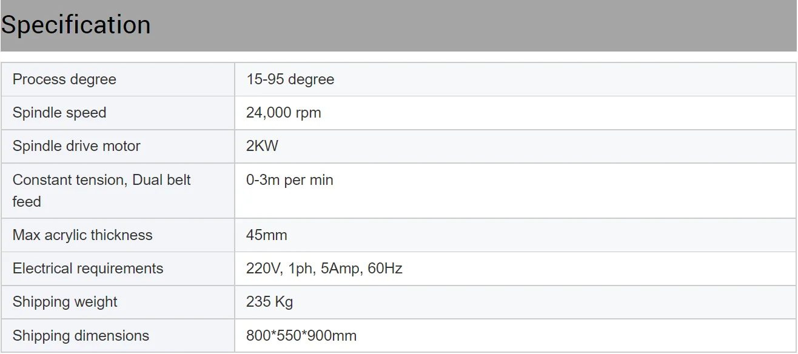Click the 235 Kg value
The image size is (798, 354).
click(x=269, y=302)
